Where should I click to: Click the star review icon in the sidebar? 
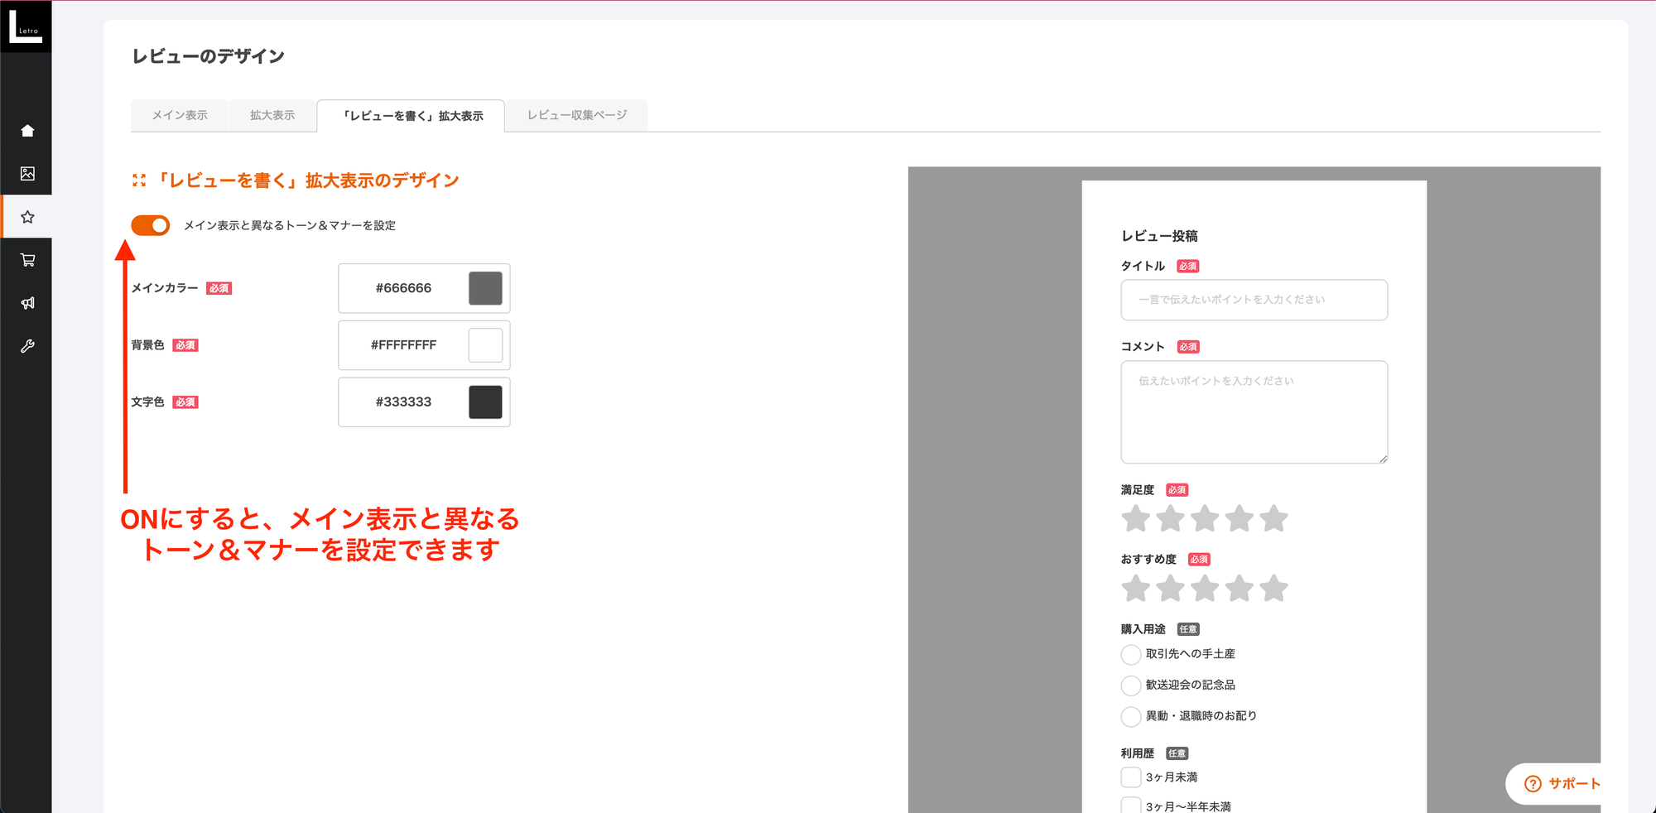pyautogui.click(x=27, y=217)
